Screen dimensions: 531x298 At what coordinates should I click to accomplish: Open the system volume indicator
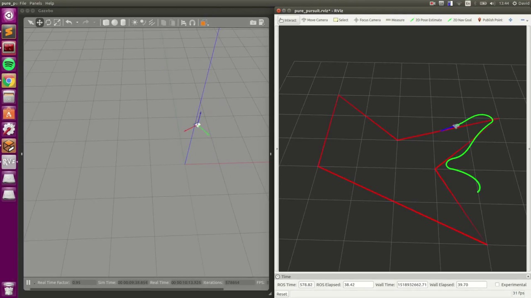[492, 3]
